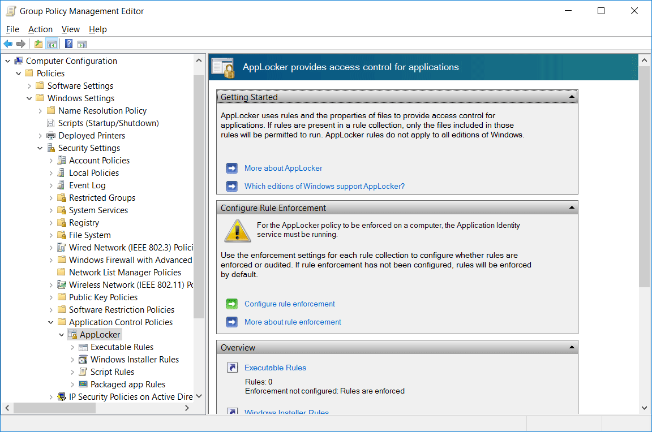Viewport: 652px width, 432px height.
Task: Collapse the Computer Configuration node
Action: (x=7, y=61)
